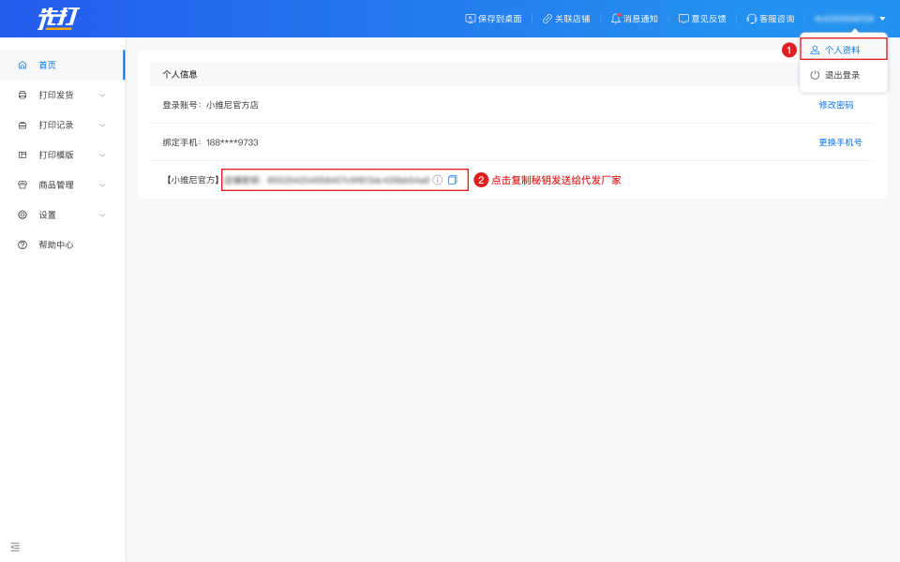This screenshot has height=562, width=900.
Task: Choose 退出登录 from the account menu
Action: pos(842,75)
